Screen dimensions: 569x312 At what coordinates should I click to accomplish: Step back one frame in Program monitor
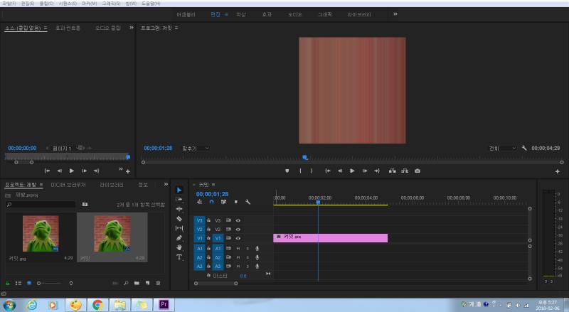click(x=340, y=171)
